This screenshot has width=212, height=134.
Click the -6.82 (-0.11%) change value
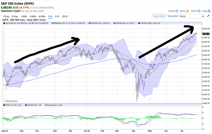[21, 8]
